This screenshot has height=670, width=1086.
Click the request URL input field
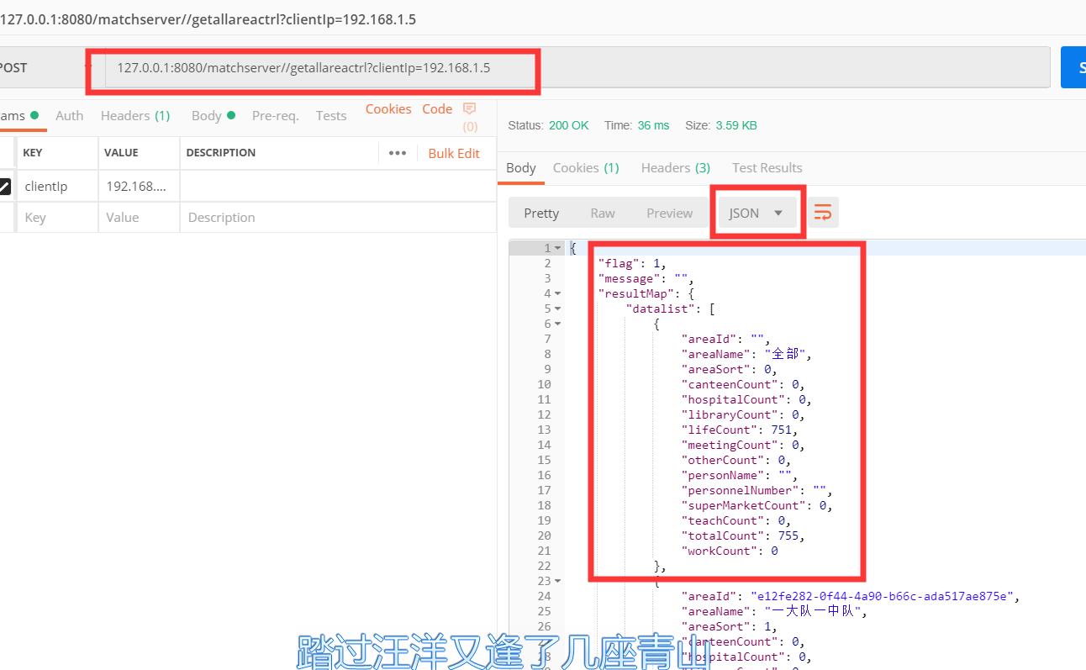[577, 67]
